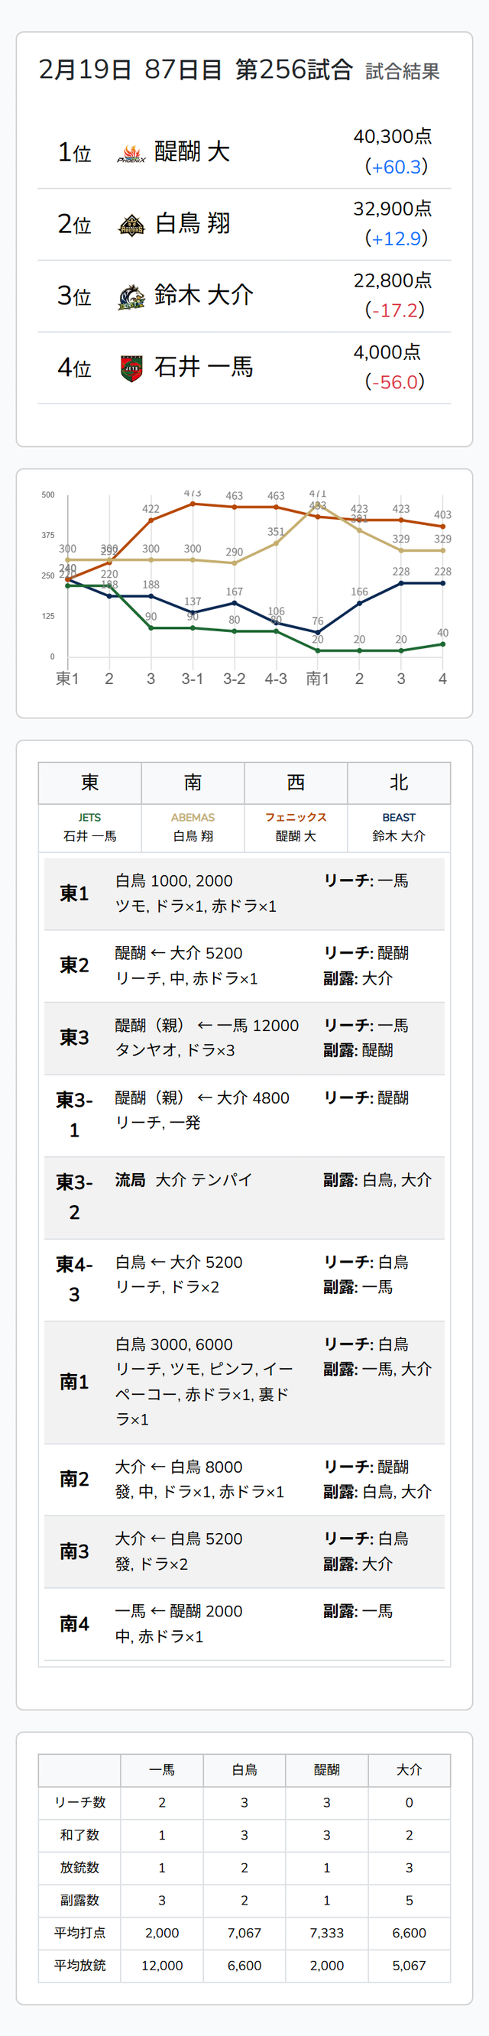Image resolution: width=489 pixels, height=2036 pixels.
Task: Click the 醍醐 column header in stats table
Action: coord(326,1769)
